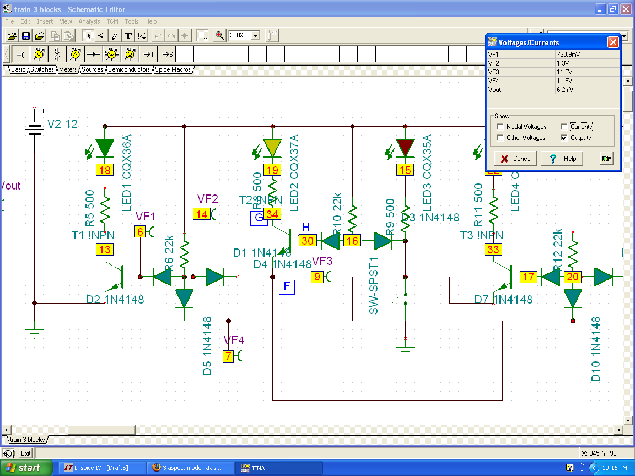Click the Redo toolbar icon

[x=172, y=36]
